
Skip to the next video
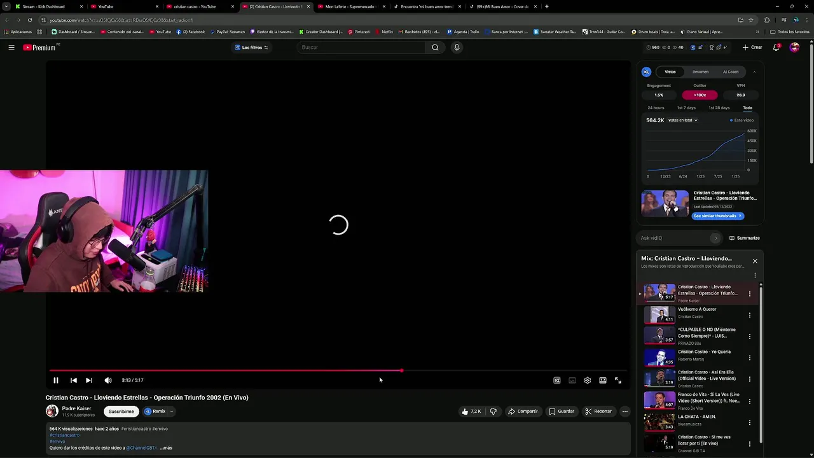(89, 380)
